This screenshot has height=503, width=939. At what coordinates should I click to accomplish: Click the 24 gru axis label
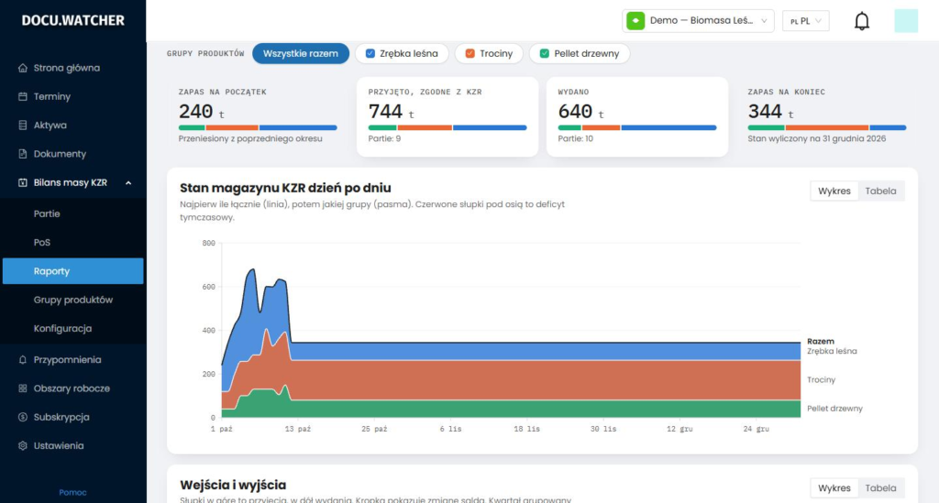(756, 429)
